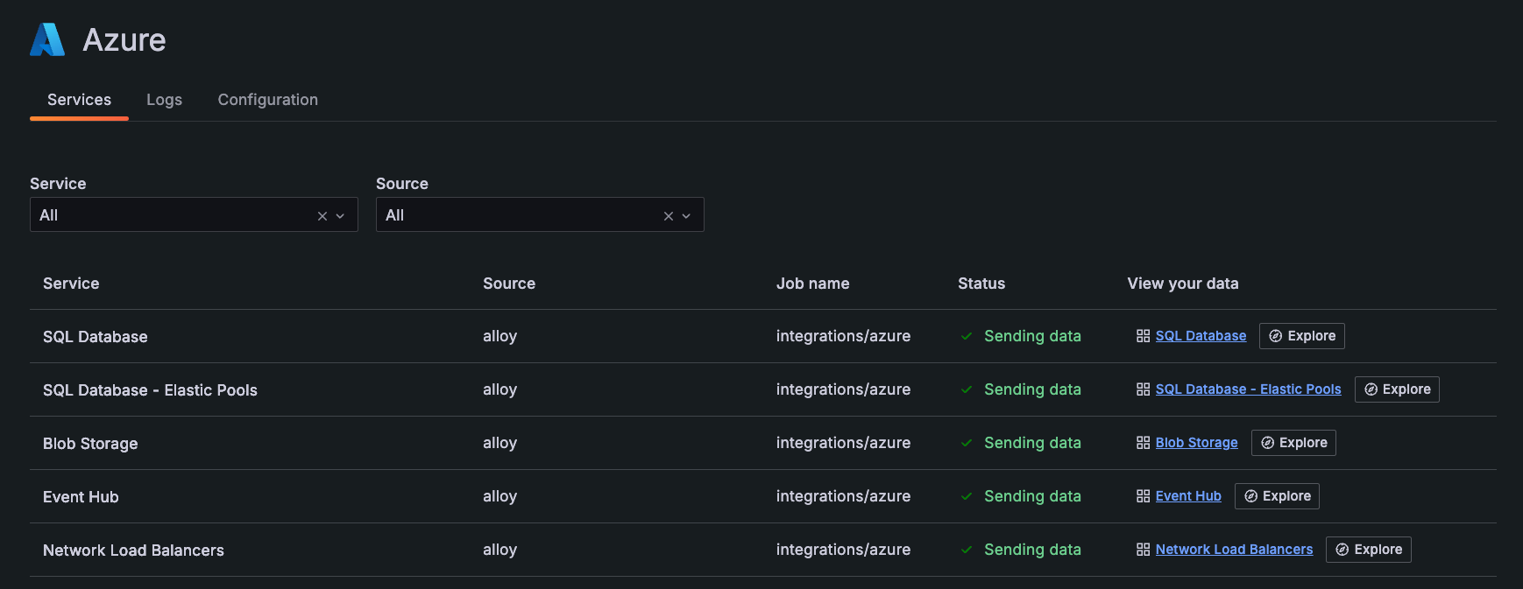Click dashboard grid icon beside Event Hub link

1143,496
